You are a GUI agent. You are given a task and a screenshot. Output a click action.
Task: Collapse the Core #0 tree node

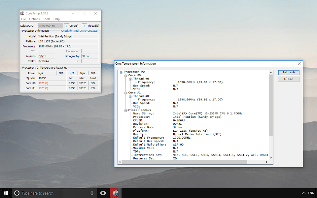125,76
